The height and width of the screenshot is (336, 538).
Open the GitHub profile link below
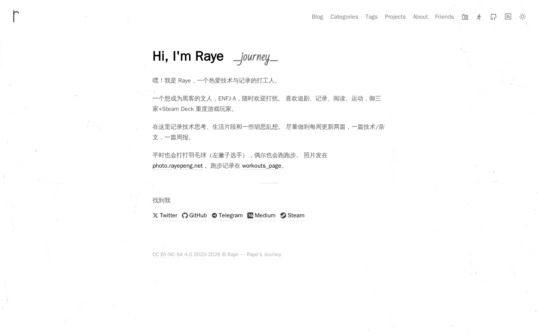click(x=194, y=215)
